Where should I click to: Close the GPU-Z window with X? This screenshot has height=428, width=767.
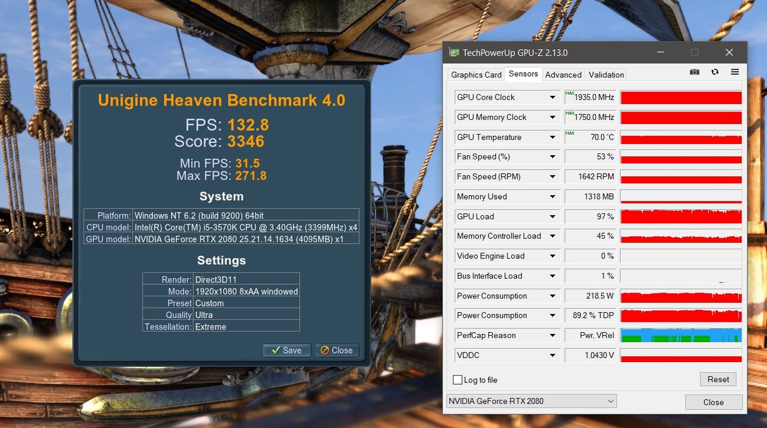[729, 53]
